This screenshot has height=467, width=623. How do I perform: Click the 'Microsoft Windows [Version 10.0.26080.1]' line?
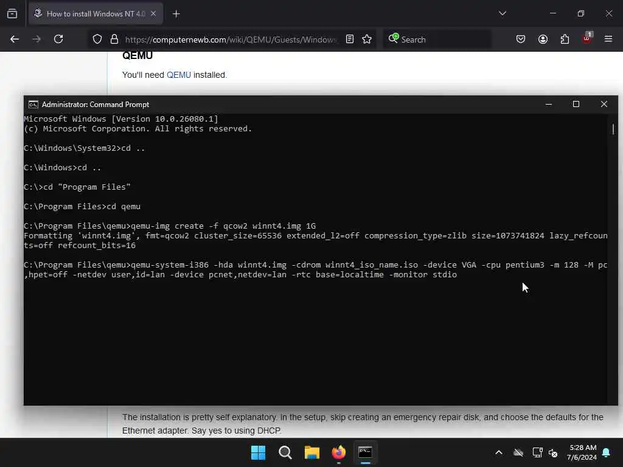pos(121,119)
